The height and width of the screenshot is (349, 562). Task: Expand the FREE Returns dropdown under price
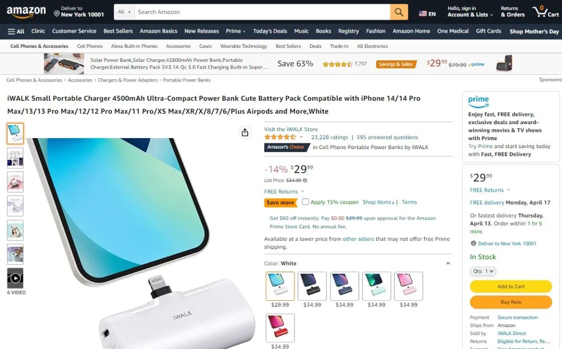(x=284, y=192)
